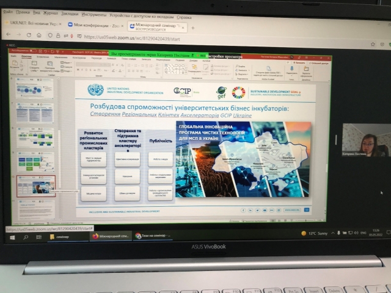The height and width of the screenshot is (293, 391).
Task: Switch to the Мои конференции Zoom tab
Action: click(97, 25)
